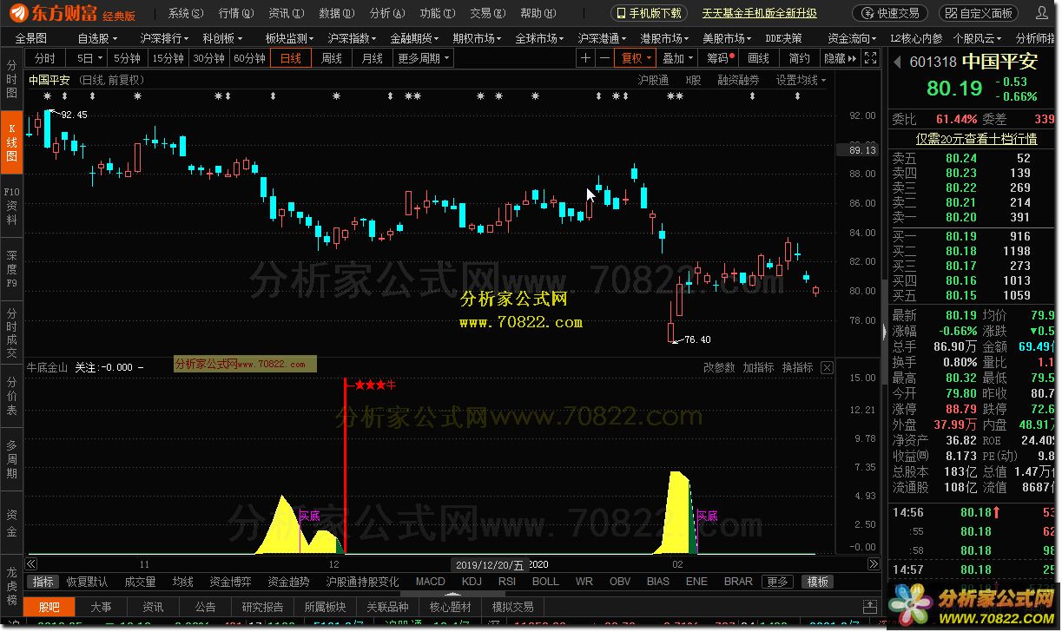Click 改参数 to edit parameters
Screen dimensions: 1062x632
719,368
